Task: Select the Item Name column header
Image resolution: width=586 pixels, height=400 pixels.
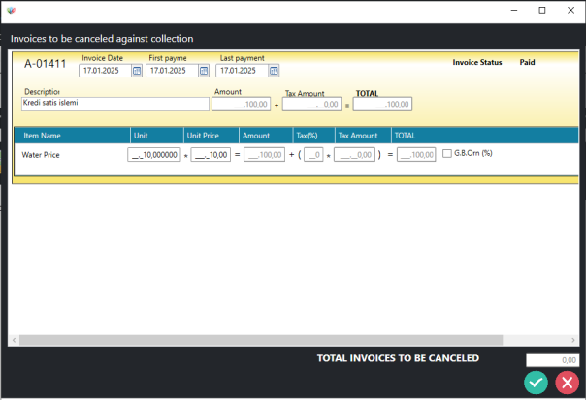Action: 43,136
